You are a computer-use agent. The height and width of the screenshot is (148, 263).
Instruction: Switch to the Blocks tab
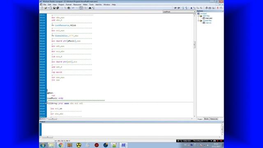(206, 119)
